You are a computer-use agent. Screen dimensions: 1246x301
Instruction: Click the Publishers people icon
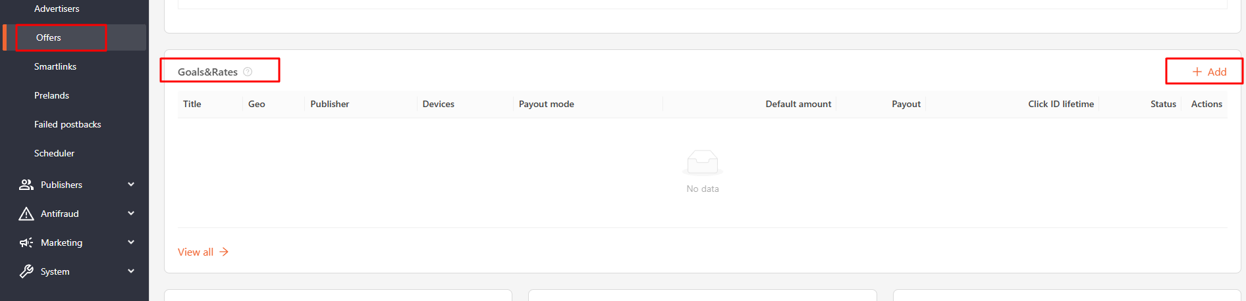[26, 185]
